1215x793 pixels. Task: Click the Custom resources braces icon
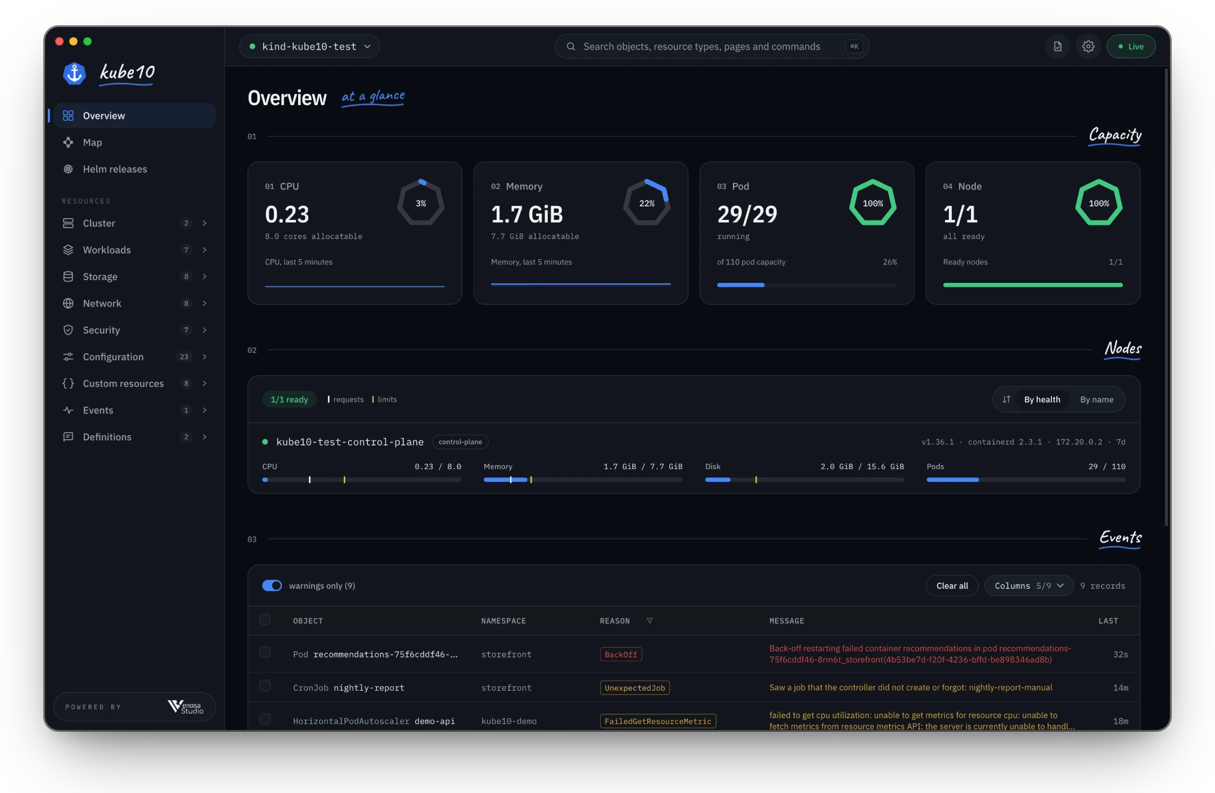coord(68,384)
